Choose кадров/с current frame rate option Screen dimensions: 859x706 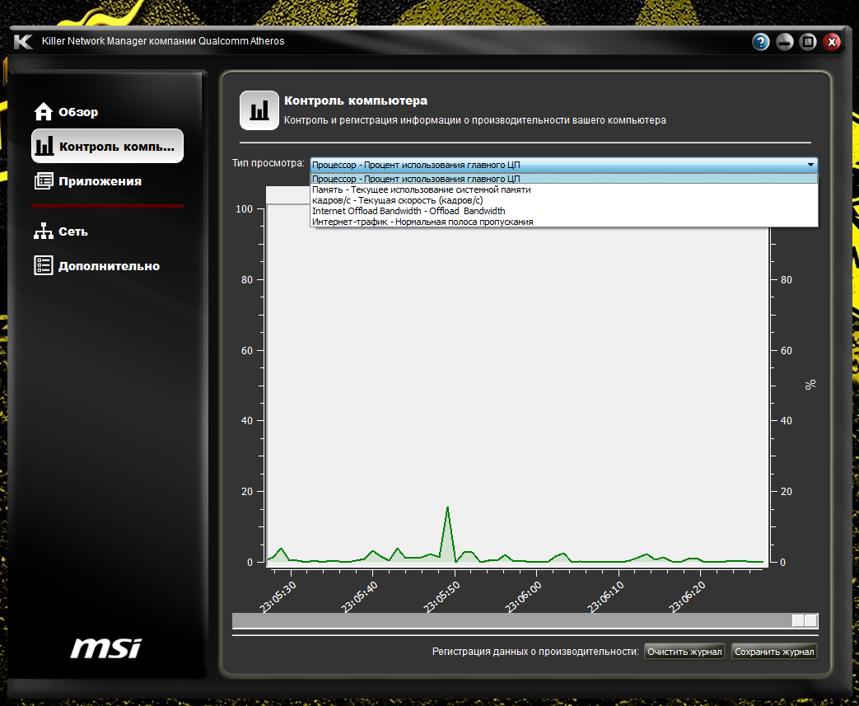(x=397, y=200)
